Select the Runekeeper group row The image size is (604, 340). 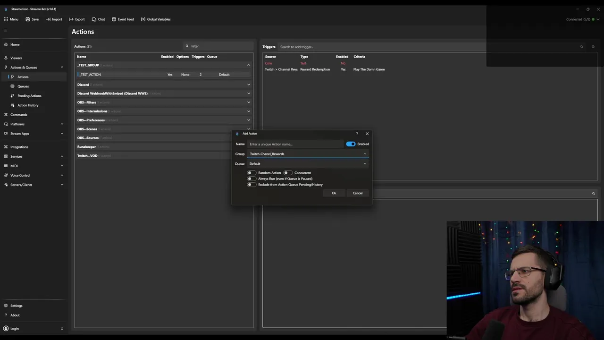164,147
